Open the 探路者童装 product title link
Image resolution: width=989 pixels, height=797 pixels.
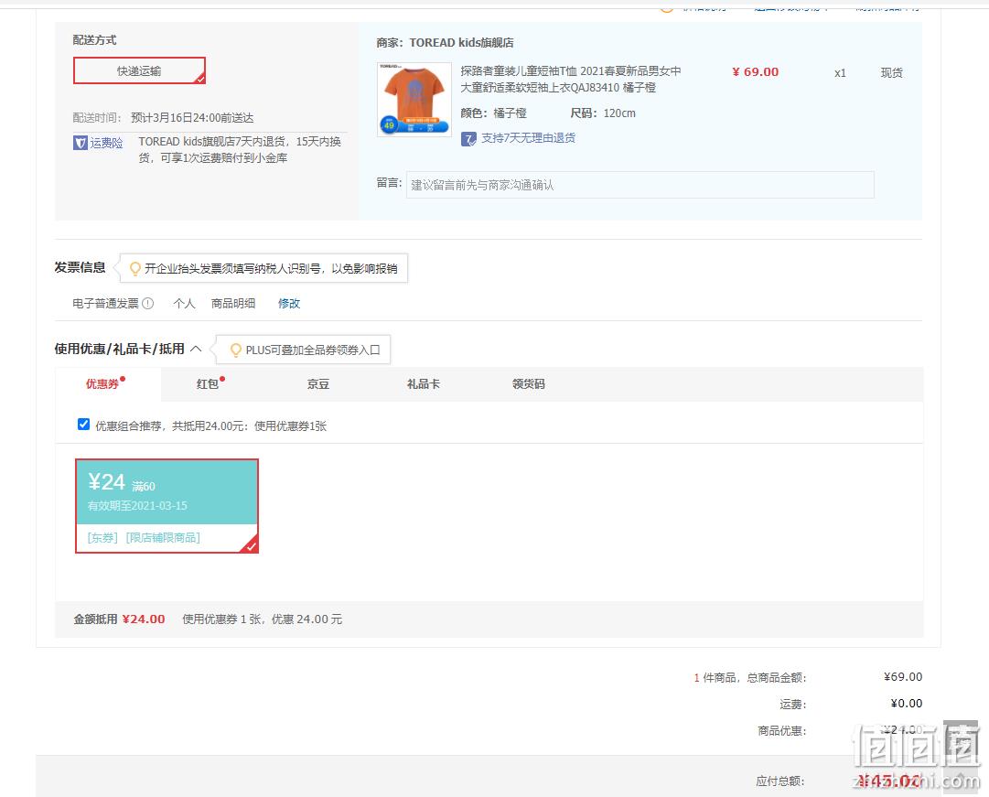570,79
